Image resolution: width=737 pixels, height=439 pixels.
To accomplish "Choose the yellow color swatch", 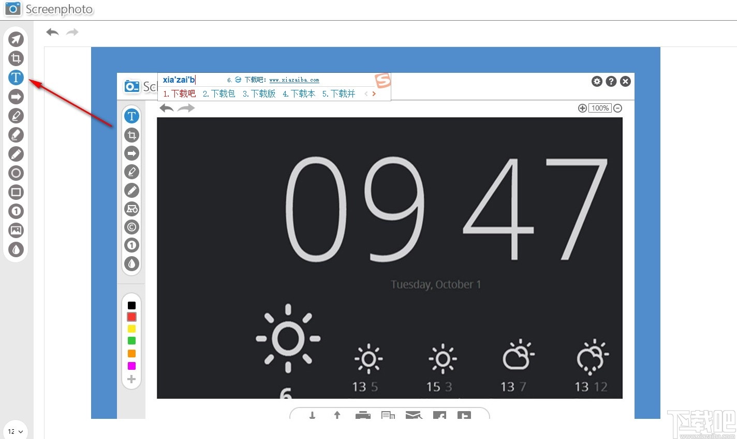I will [131, 328].
